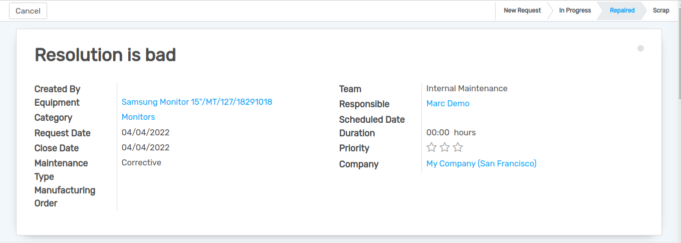Click the Corrective maintenance type value

(141, 163)
